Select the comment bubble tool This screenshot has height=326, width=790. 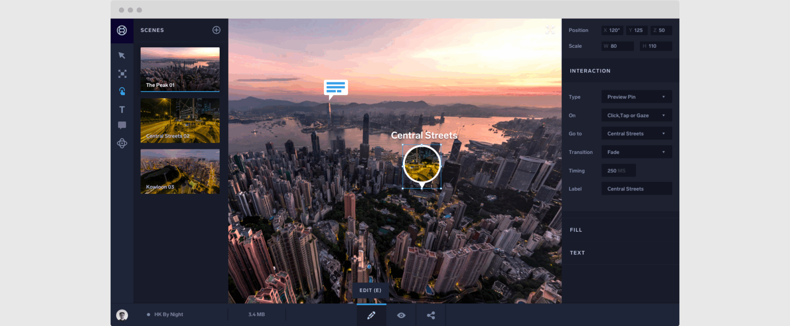click(x=122, y=125)
